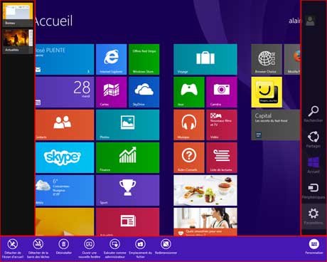Screen dimensions: 327x262
Task: Click the Partager share charm
Action: click(x=313, y=140)
